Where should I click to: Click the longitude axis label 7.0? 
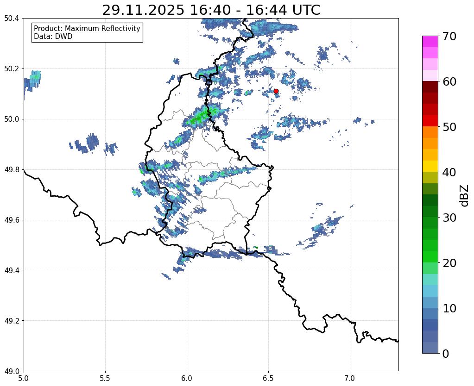tap(350, 378)
